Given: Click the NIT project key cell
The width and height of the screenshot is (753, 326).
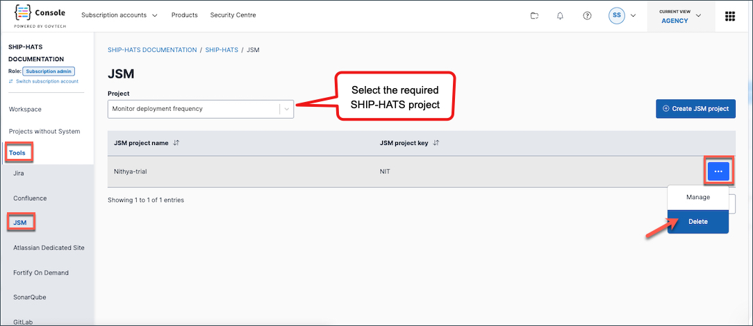Looking at the screenshot, I should (x=385, y=171).
